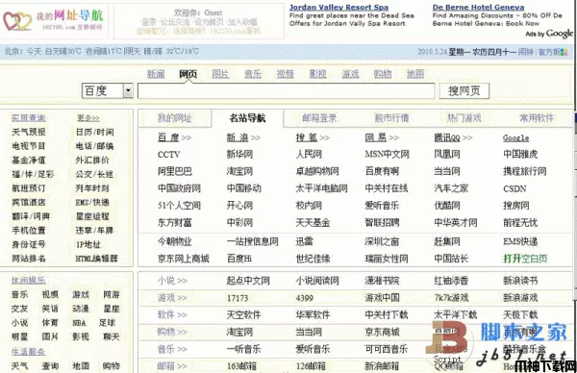577x373 pixels.
Task: Open the CCTV site link
Action: (169, 155)
